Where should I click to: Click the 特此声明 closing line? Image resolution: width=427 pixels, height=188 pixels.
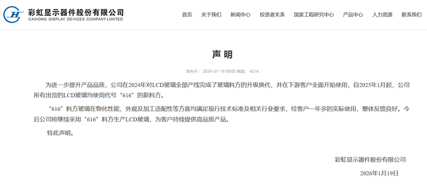(60, 133)
